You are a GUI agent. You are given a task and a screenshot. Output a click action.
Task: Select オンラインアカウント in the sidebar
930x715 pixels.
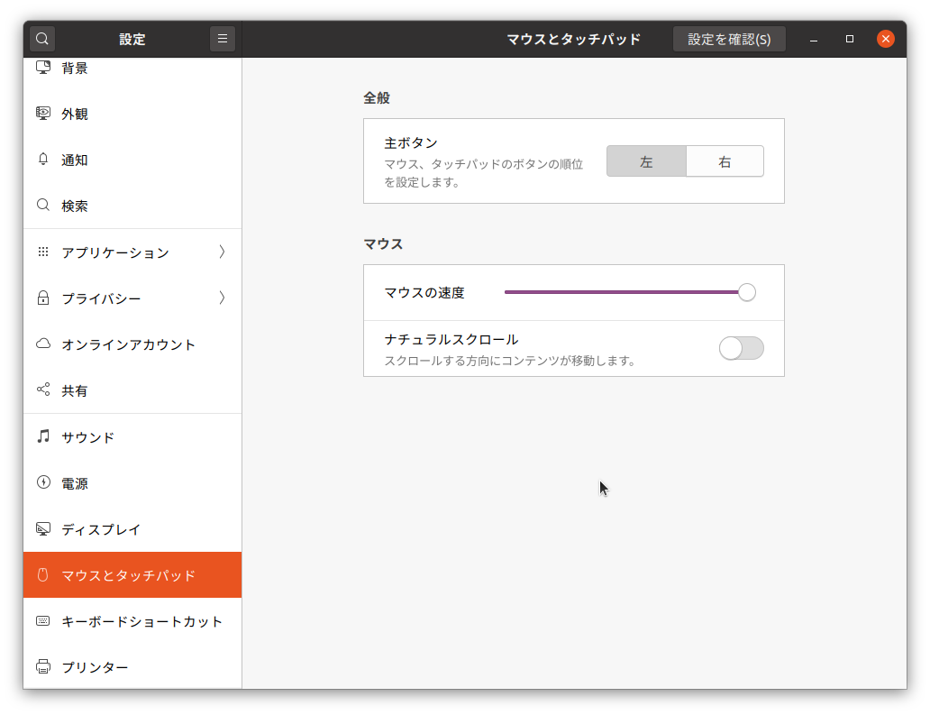tap(132, 344)
